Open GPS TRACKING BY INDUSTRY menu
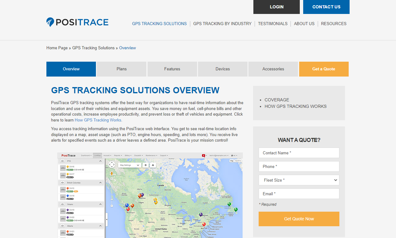Image resolution: width=396 pixels, height=238 pixels. [x=222, y=24]
